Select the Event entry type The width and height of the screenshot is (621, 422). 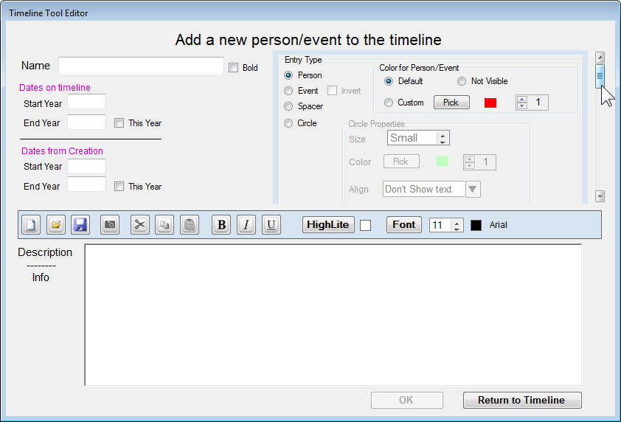[x=288, y=91]
